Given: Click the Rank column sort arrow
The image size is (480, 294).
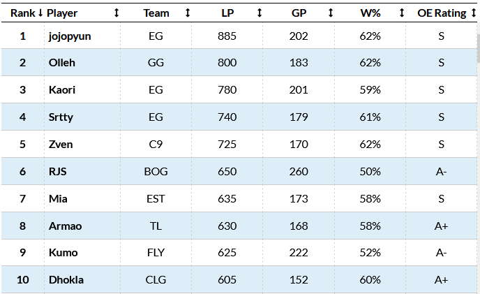Looking at the screenshot, I should click(40, 13).
